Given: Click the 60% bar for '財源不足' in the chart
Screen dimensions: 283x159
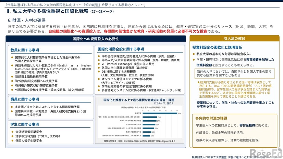Looking at the screenshot, I should point(160,113).
